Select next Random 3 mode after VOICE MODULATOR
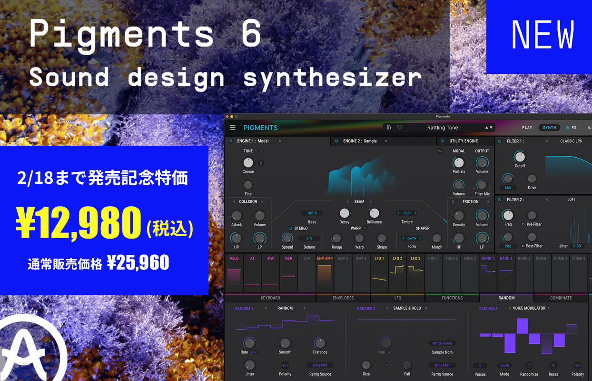This screenshot has width=592, height=381. pos(548,309)
